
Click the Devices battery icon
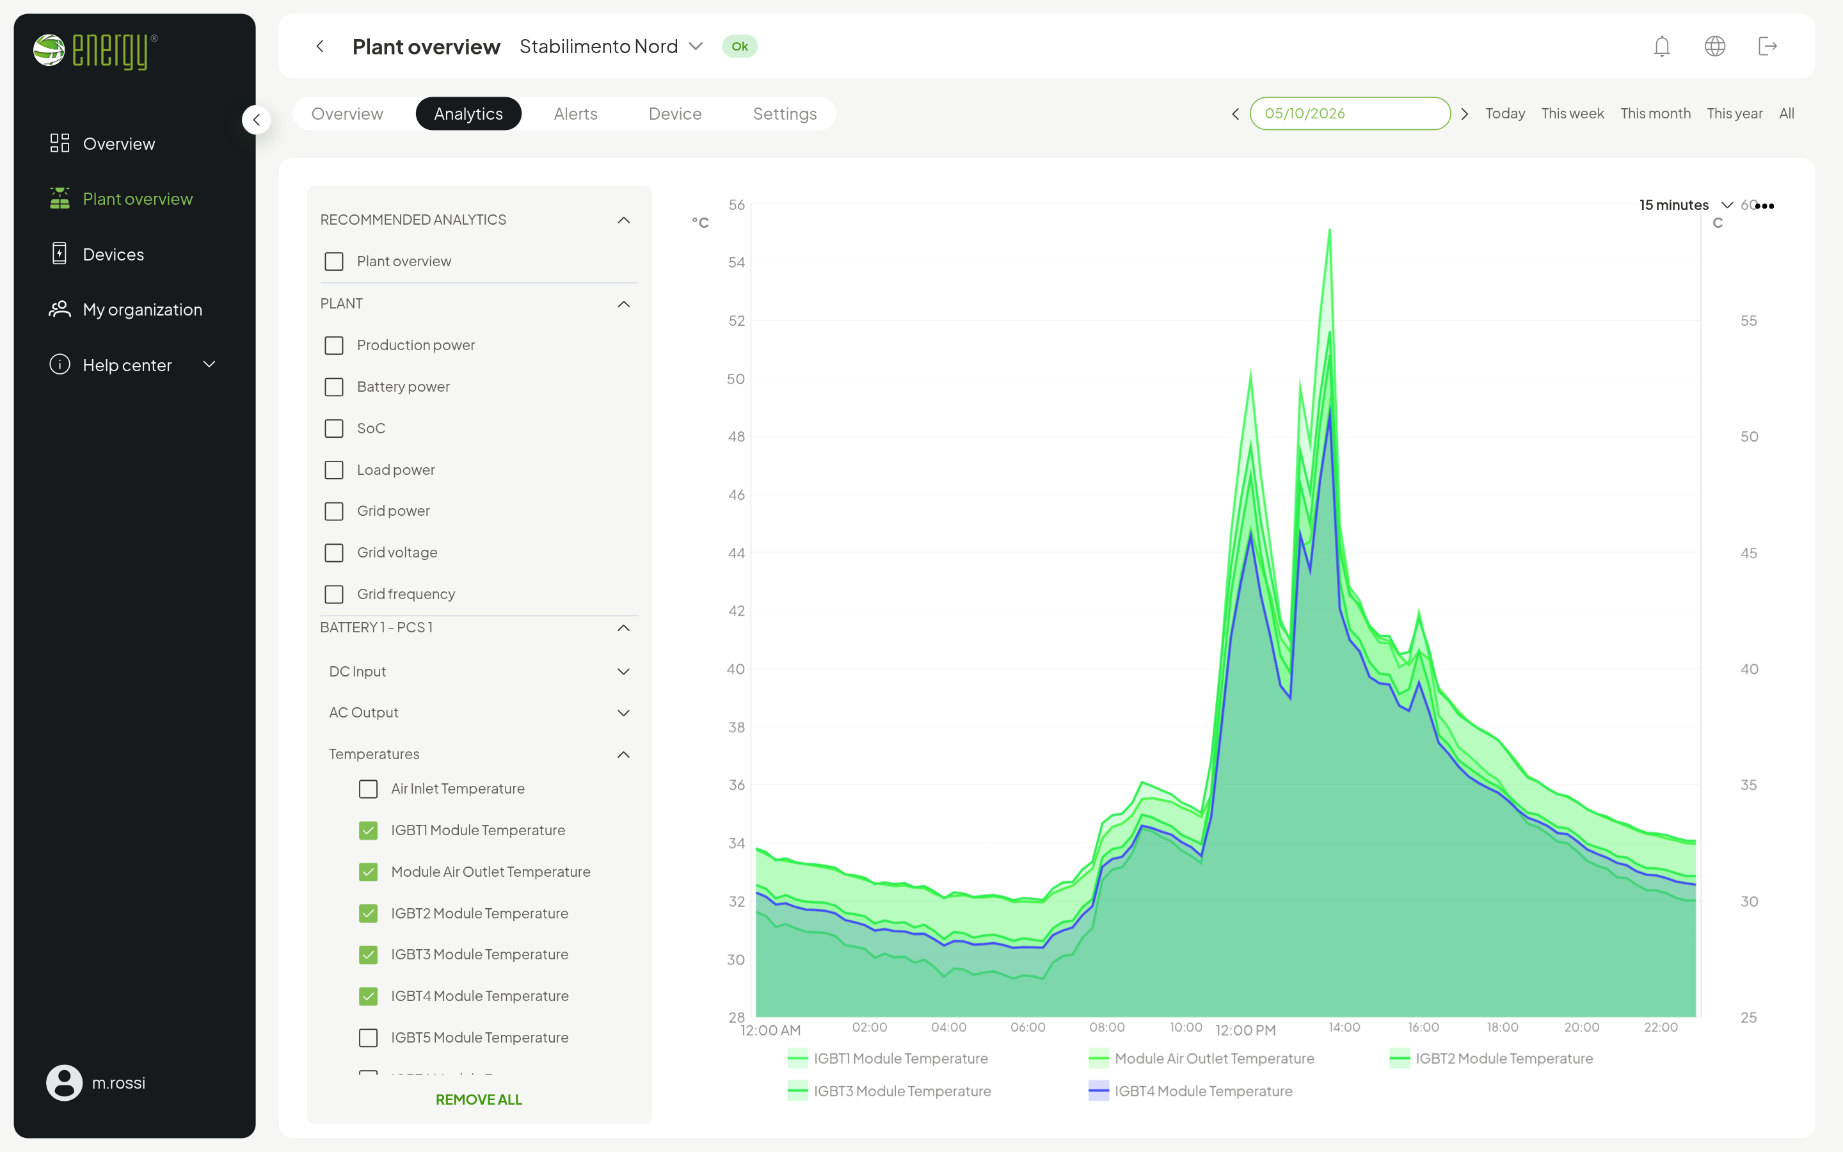click(60, 253)
